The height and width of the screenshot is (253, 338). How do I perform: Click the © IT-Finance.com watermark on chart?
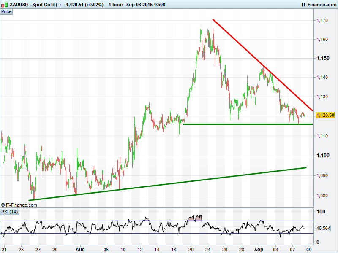[x=19, y=205]
